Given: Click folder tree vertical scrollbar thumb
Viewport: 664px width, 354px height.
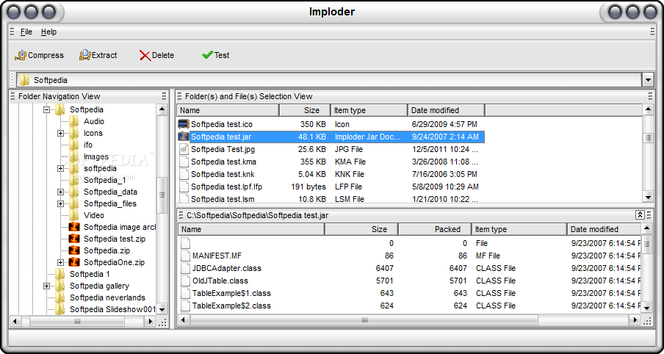Looking at the screenshot, I should [x=162, y=195].
